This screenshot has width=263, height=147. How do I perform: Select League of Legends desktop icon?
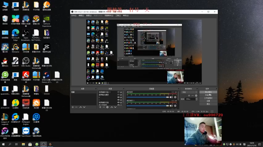point(5,119)
